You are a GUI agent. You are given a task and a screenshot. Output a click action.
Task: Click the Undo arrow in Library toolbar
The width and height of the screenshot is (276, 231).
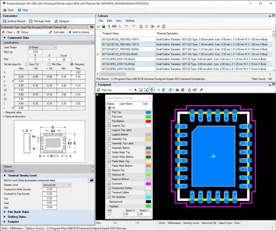127,26
